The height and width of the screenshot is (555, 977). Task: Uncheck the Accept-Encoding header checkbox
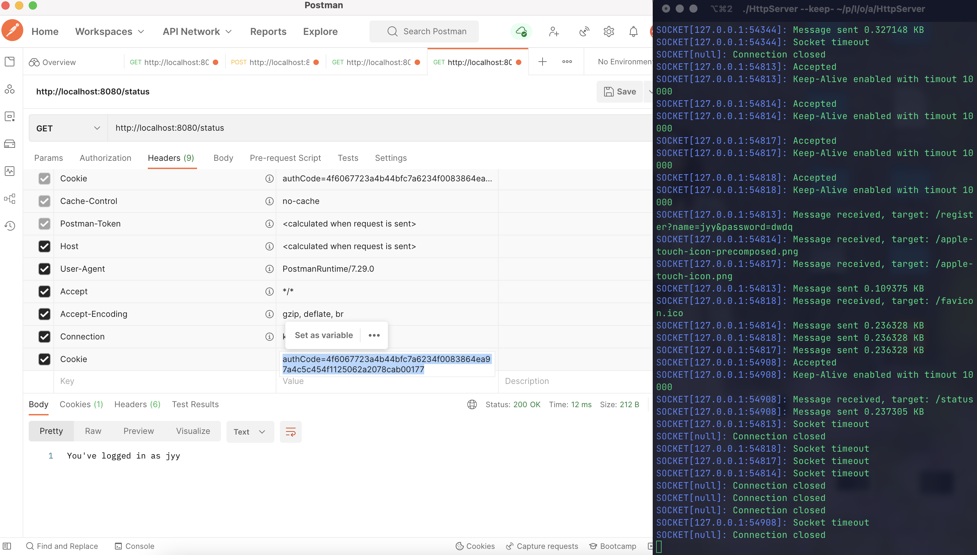click(x=44, y=314)
